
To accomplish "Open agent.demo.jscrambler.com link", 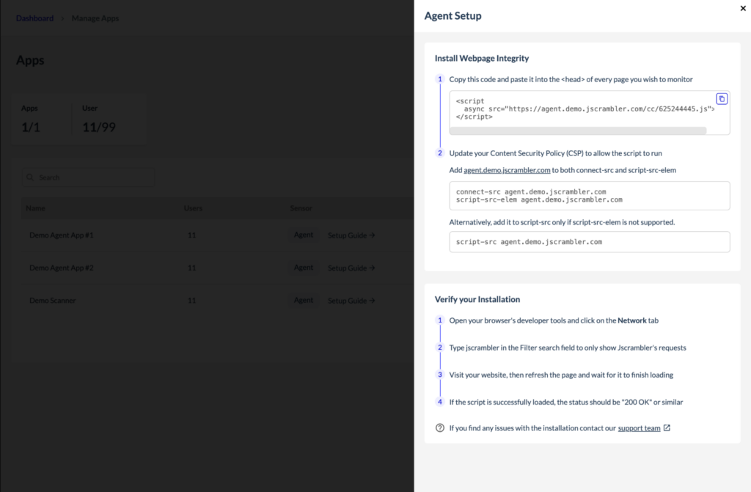I will click(507, 170).
